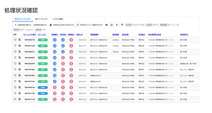The width and height of the screenshot is (212, 113).
Task: Sort by the マニフェスト番号 column header
Action: [x=30, y=35]
